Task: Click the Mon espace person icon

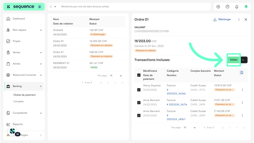Action: (x=8, y=30)
